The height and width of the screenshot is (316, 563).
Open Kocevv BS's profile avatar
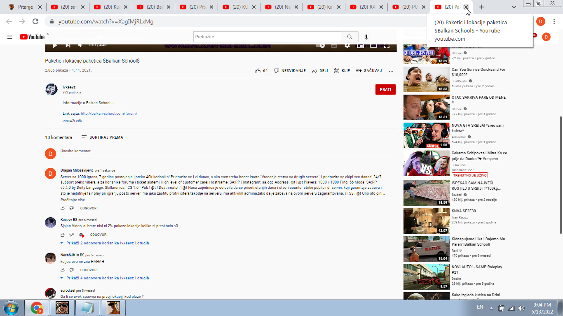coord(50,223)
